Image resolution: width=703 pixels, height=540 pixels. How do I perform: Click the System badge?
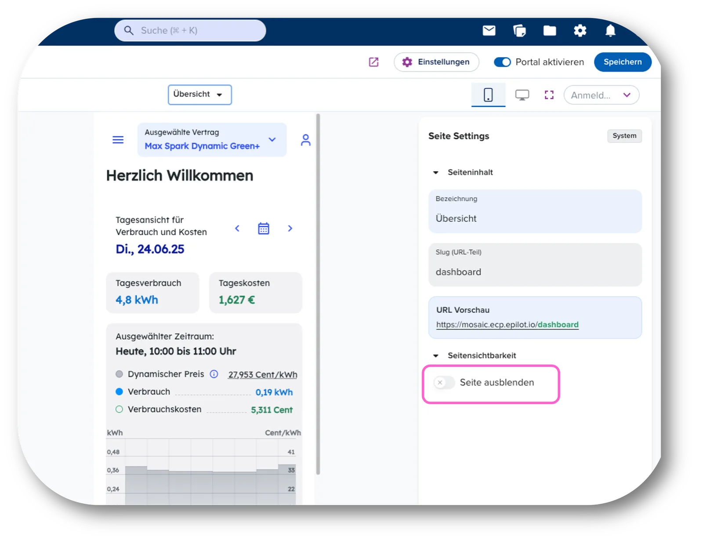pos(624,136)
